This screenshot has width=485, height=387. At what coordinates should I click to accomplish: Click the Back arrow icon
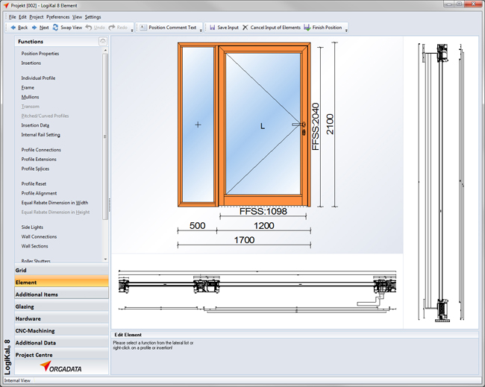click(13, 28)
